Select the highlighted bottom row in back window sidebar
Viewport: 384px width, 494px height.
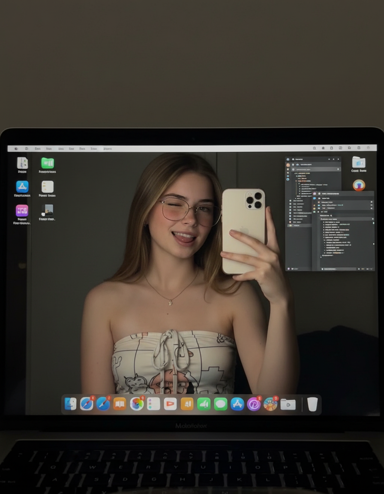300,226
